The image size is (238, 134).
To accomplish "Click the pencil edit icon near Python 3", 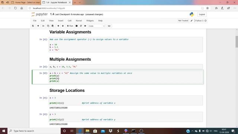I will point(192,21).
